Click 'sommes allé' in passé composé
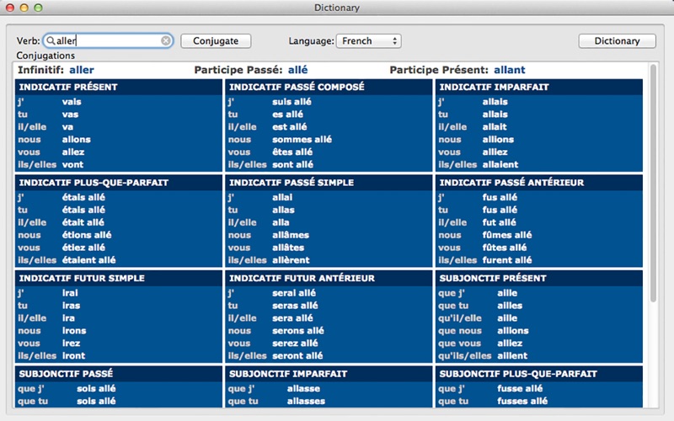674x421 pixels. tap(302, 140)
